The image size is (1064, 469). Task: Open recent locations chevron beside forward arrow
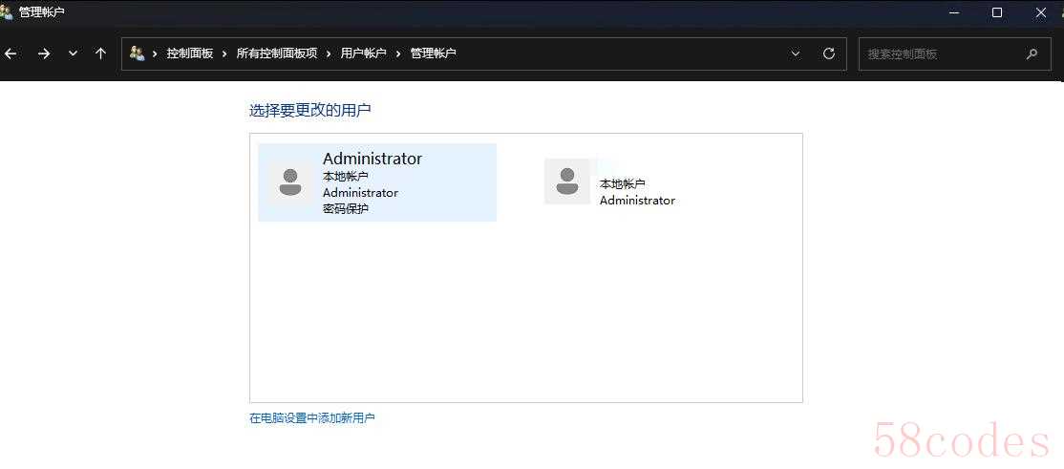[74, 53]
